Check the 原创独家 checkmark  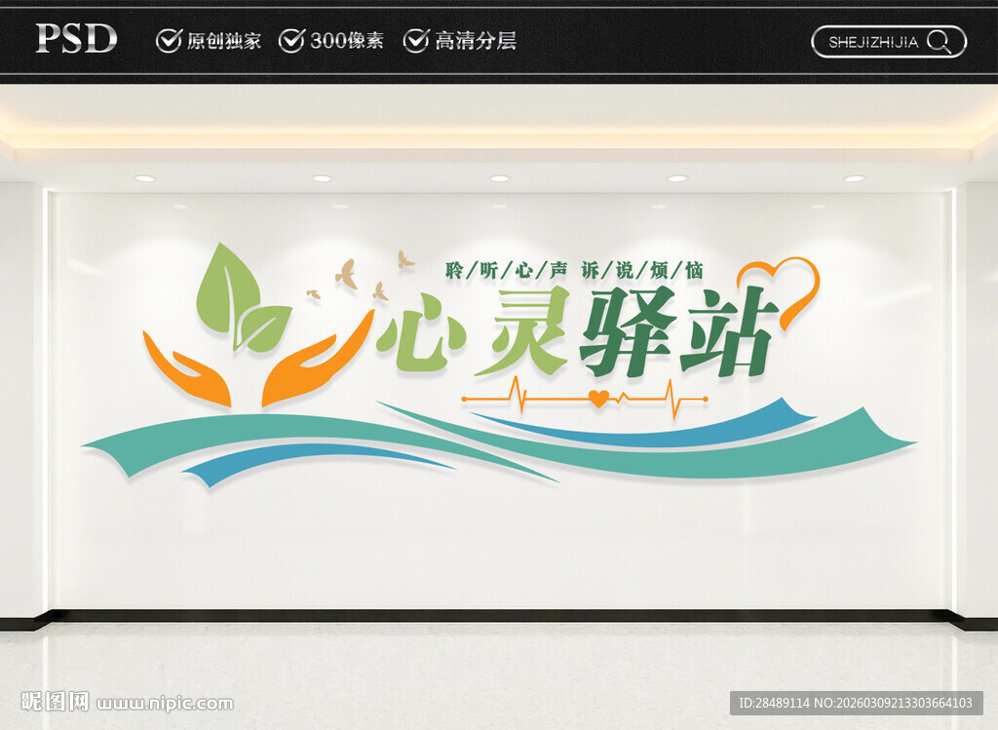pyautogui.click(x=168, y=42)
